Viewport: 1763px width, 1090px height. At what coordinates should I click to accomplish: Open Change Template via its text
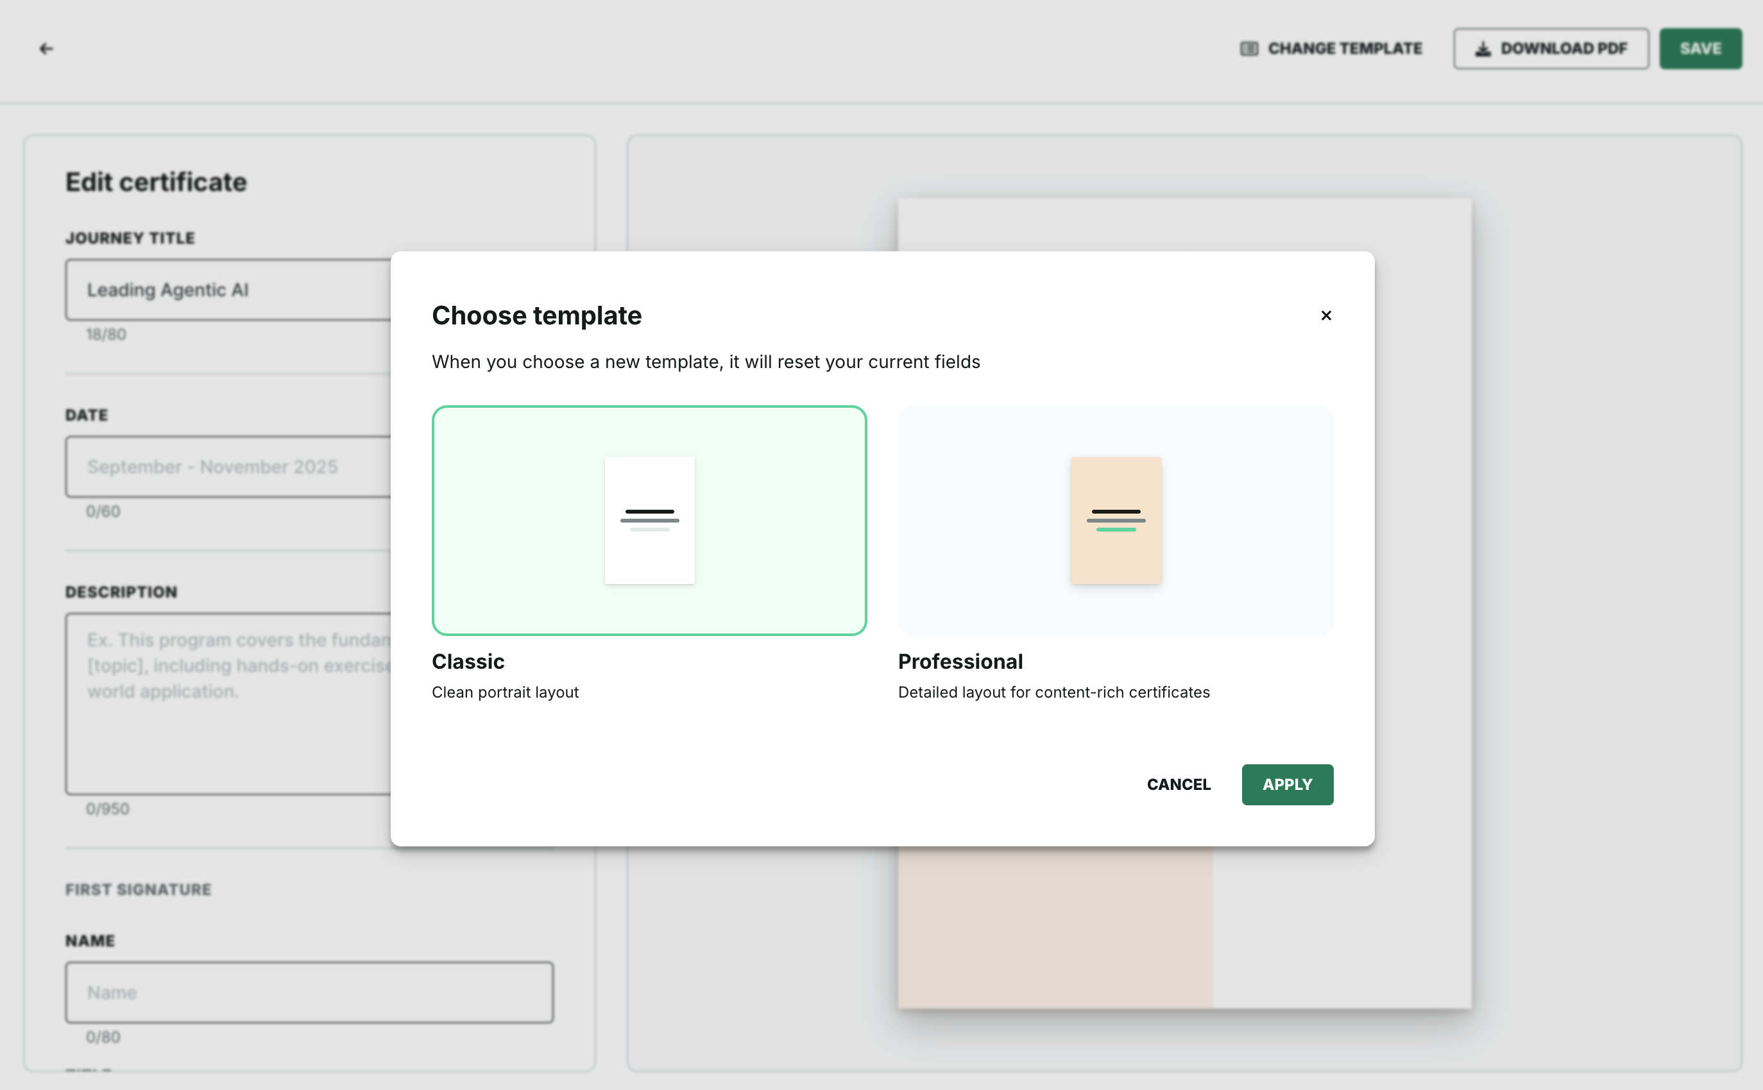click(1345, 48)
